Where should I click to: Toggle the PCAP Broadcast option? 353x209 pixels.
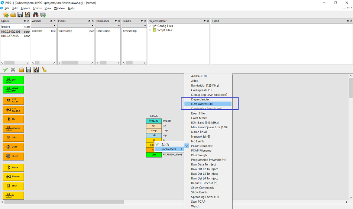coord(202,146)
